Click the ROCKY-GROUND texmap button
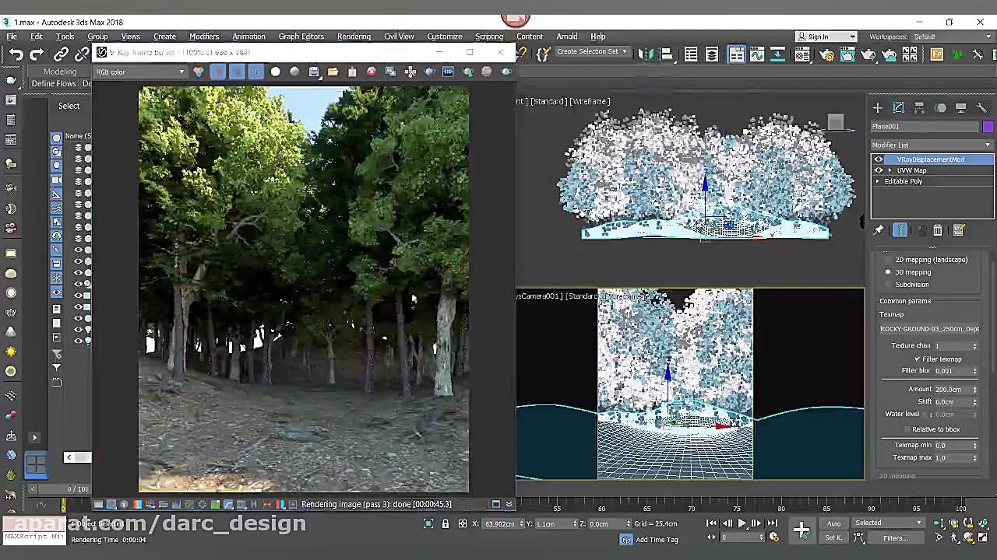Image resolution: width=997 pixels, height=560 pixels. point(929,329)
